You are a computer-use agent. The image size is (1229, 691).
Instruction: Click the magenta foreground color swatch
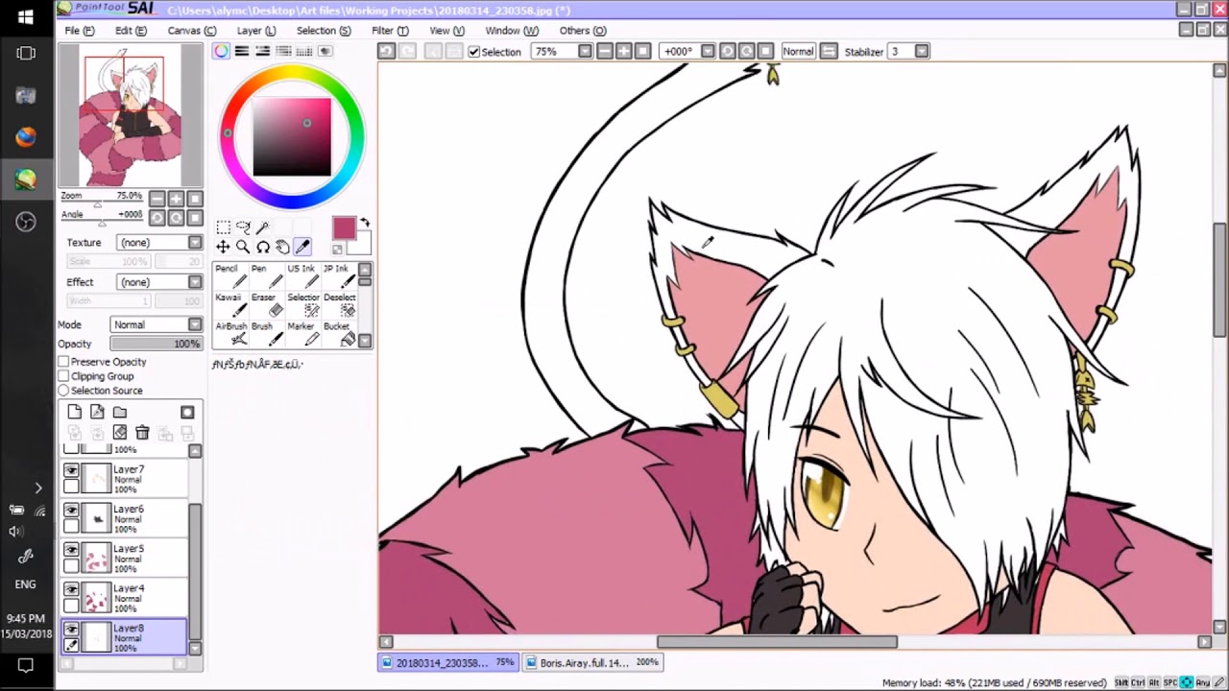click(x=344, y=227)
